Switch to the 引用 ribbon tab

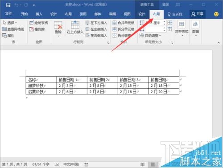[83, 14]
